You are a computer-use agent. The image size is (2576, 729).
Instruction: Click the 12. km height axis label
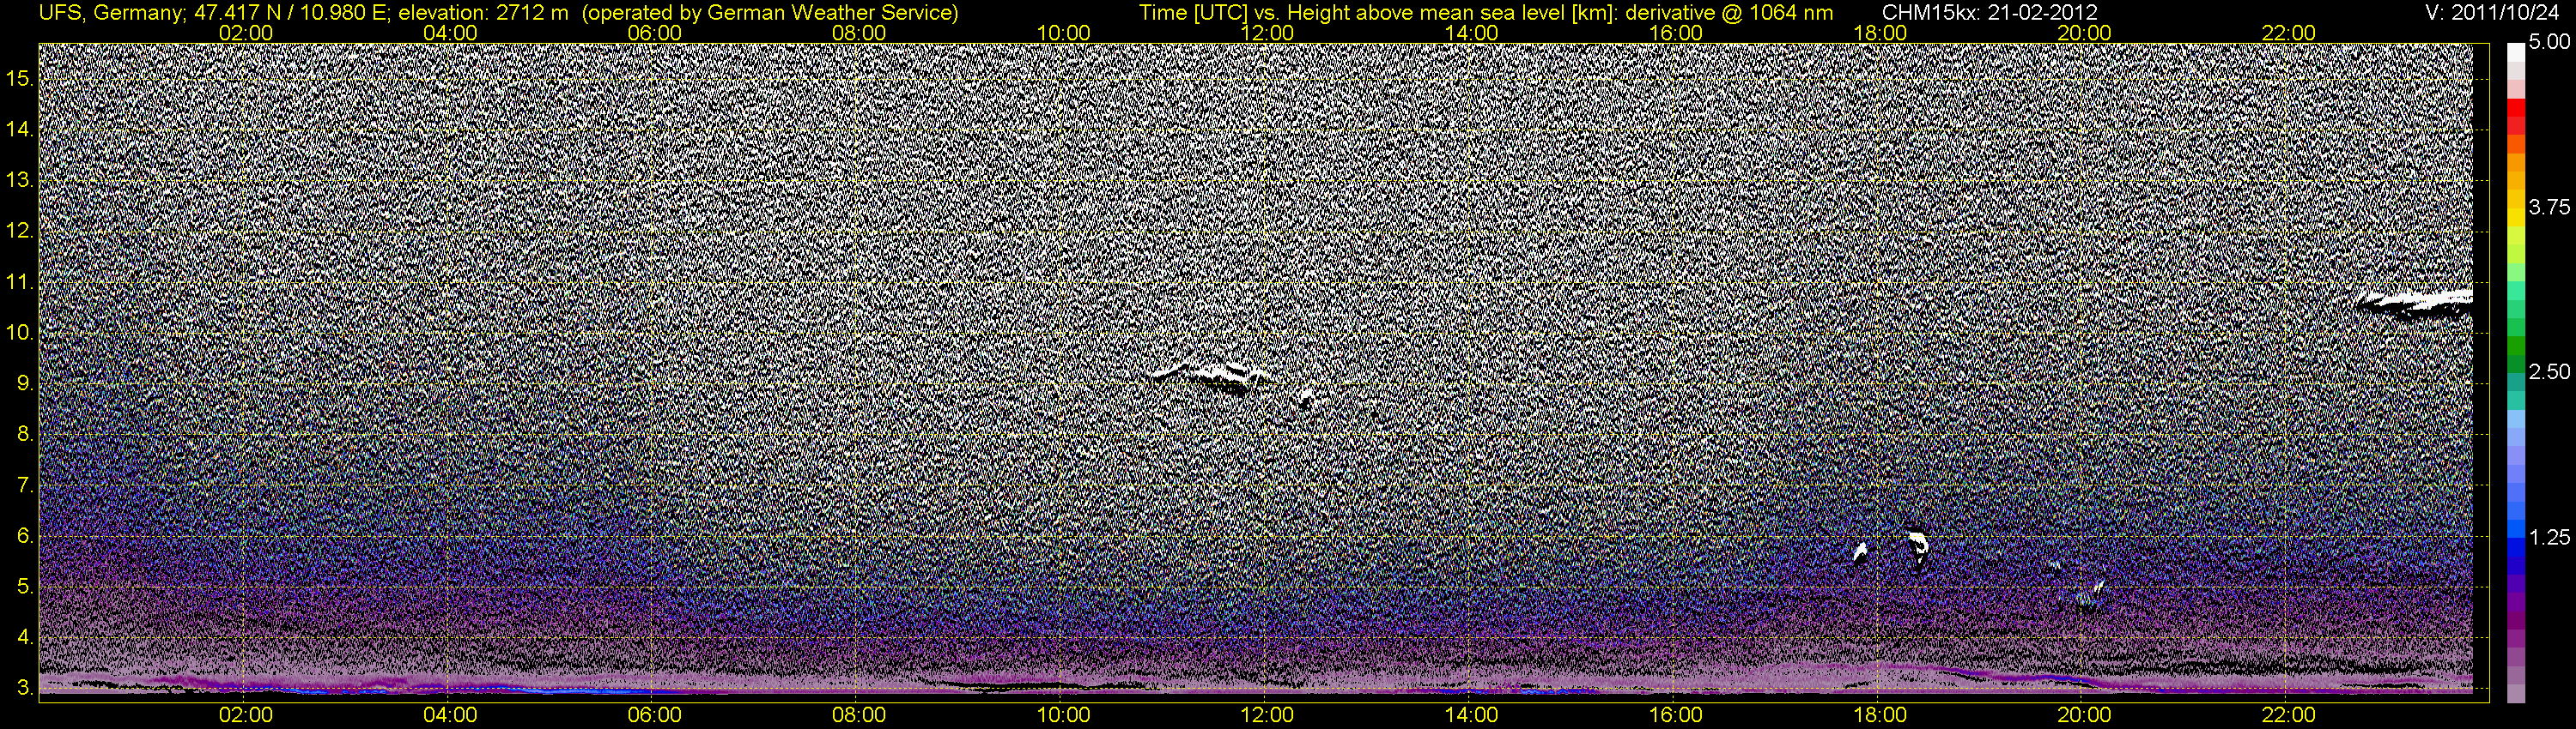(21, 231)
